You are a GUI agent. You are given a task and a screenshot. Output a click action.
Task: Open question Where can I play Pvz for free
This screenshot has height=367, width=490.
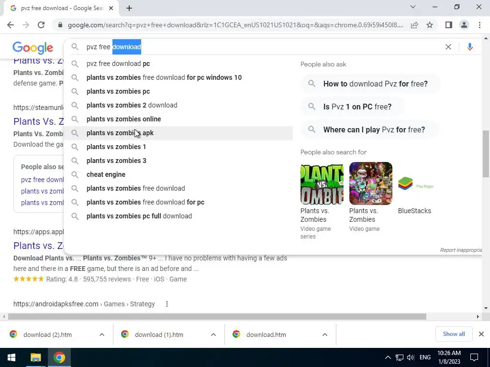coord(369,130)
